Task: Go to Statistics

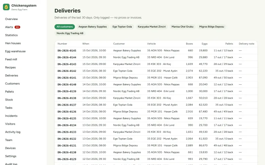Action: pos(11,35)
